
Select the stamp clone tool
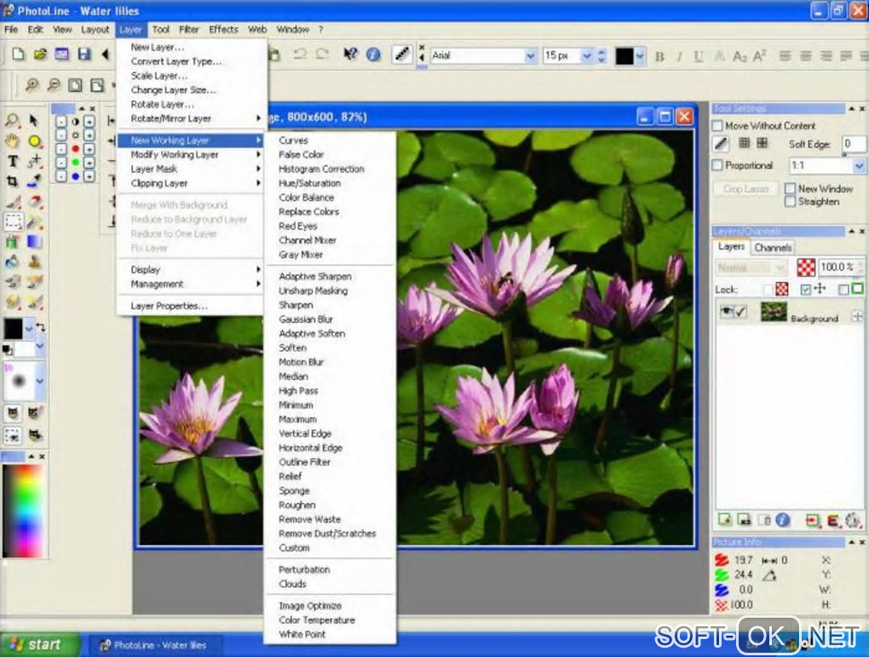point(34,261)
